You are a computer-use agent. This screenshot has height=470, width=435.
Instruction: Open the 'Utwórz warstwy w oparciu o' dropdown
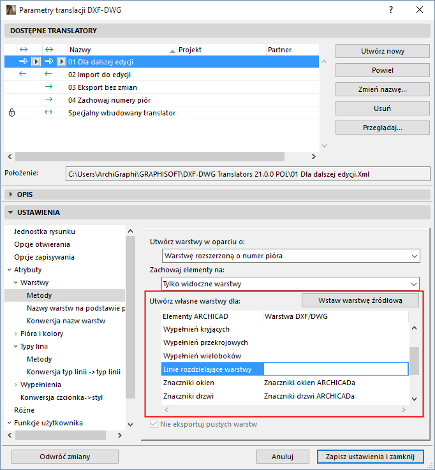[x=291, y=256]
